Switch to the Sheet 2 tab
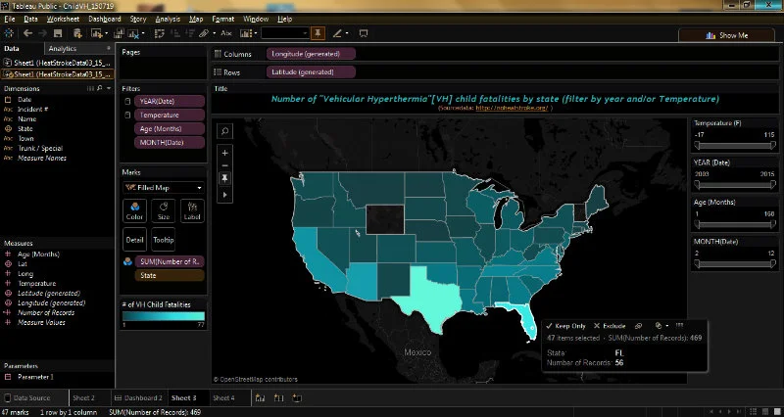The height and width of the screenshot is (417, 784). tap(83, 398)
